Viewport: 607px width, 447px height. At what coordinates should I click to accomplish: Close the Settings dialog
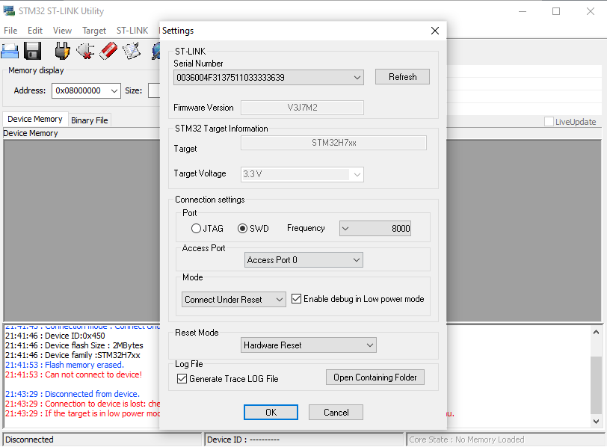[435, 31]
